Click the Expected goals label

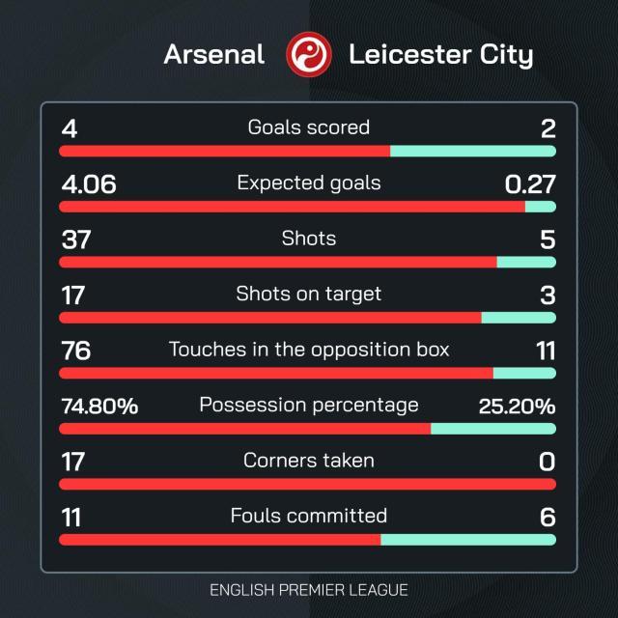click(309, 183)
